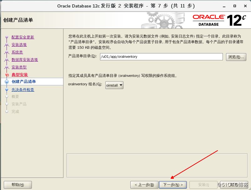Focus the 产品清单目录 path input field
The width and height of the screenshot is (251, 190).
tap(161, 57)
